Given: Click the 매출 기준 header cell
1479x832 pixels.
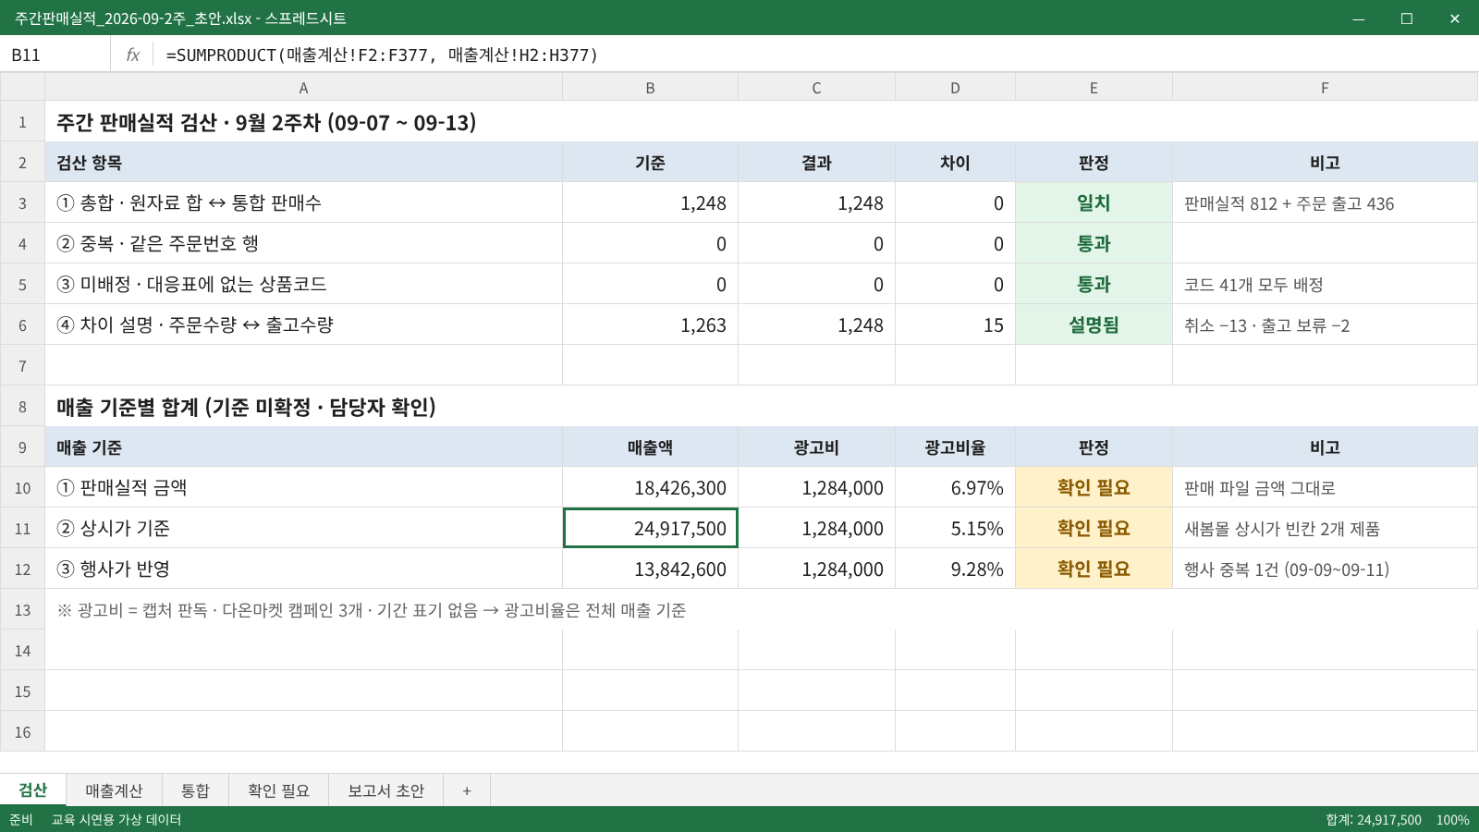Looking at the screenshot, I should pyautogui.click(x=303, y=447).
